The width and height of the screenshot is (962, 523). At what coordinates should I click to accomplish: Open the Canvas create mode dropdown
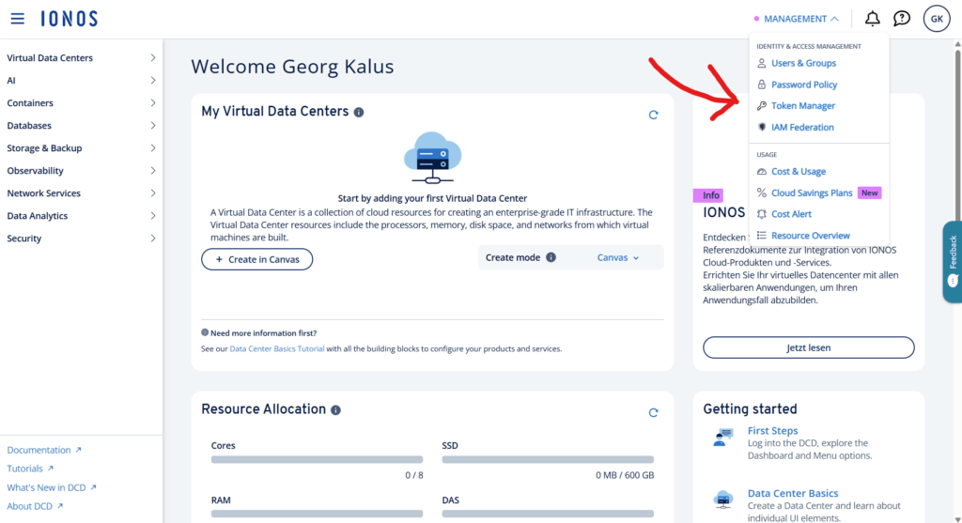pos(618,257)
